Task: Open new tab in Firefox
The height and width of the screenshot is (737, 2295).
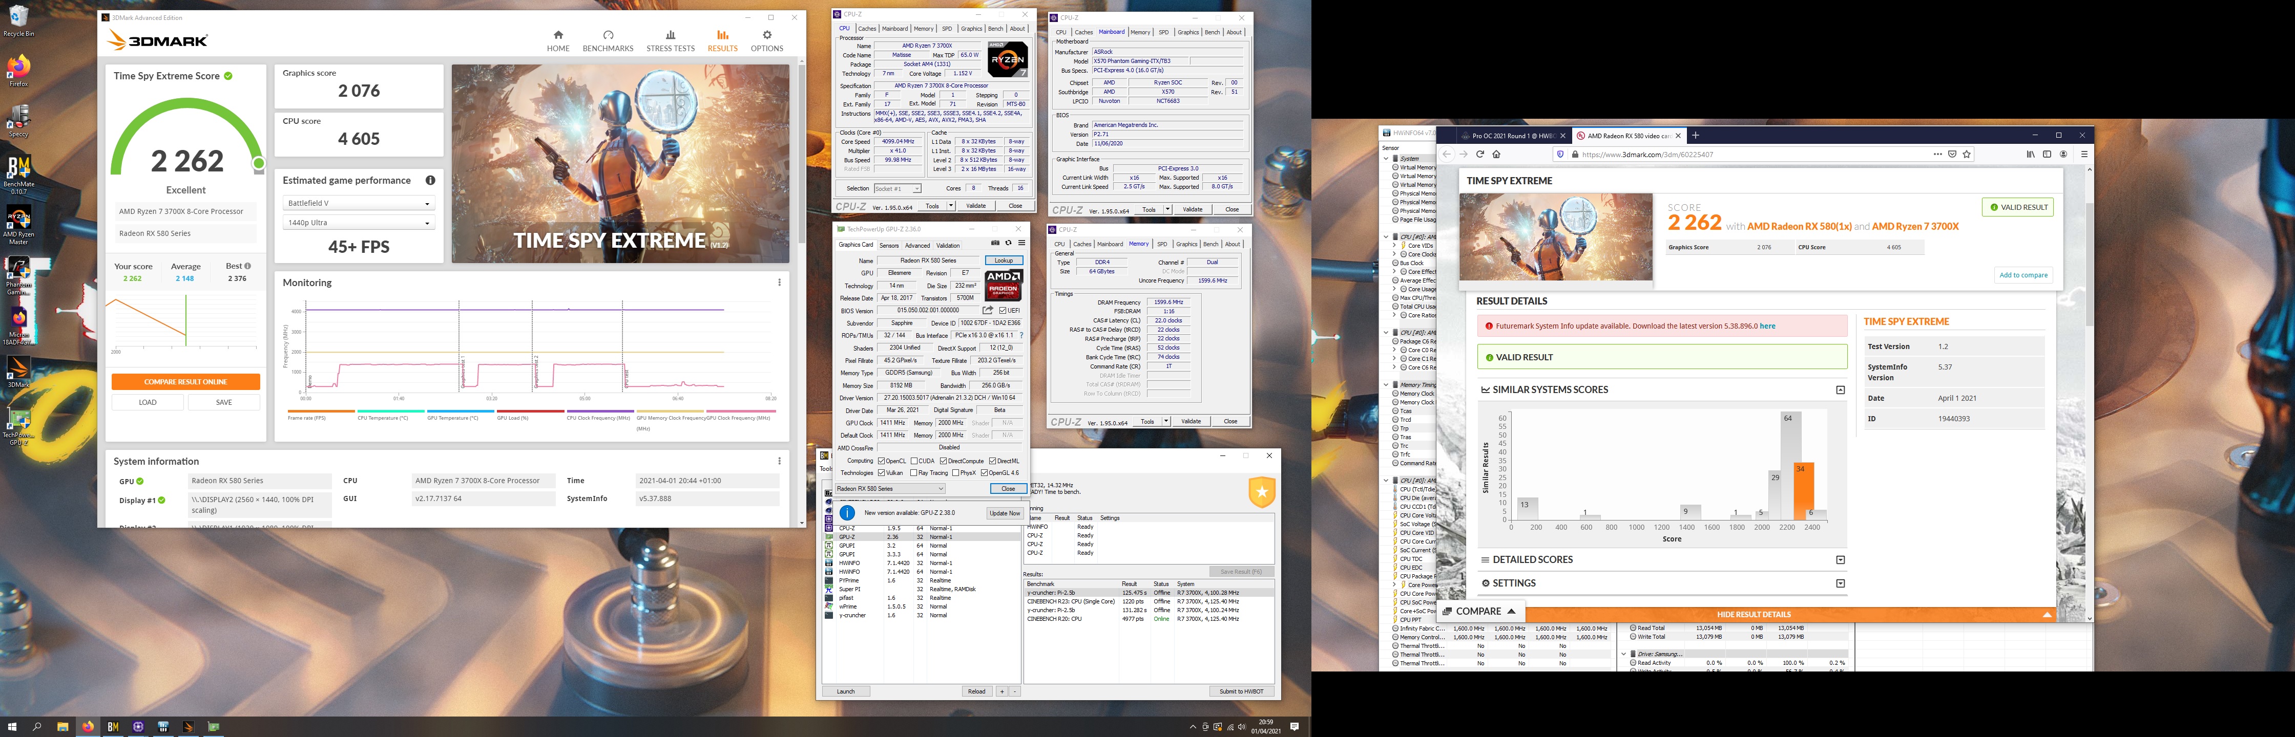Action: tap(1696, 135)
